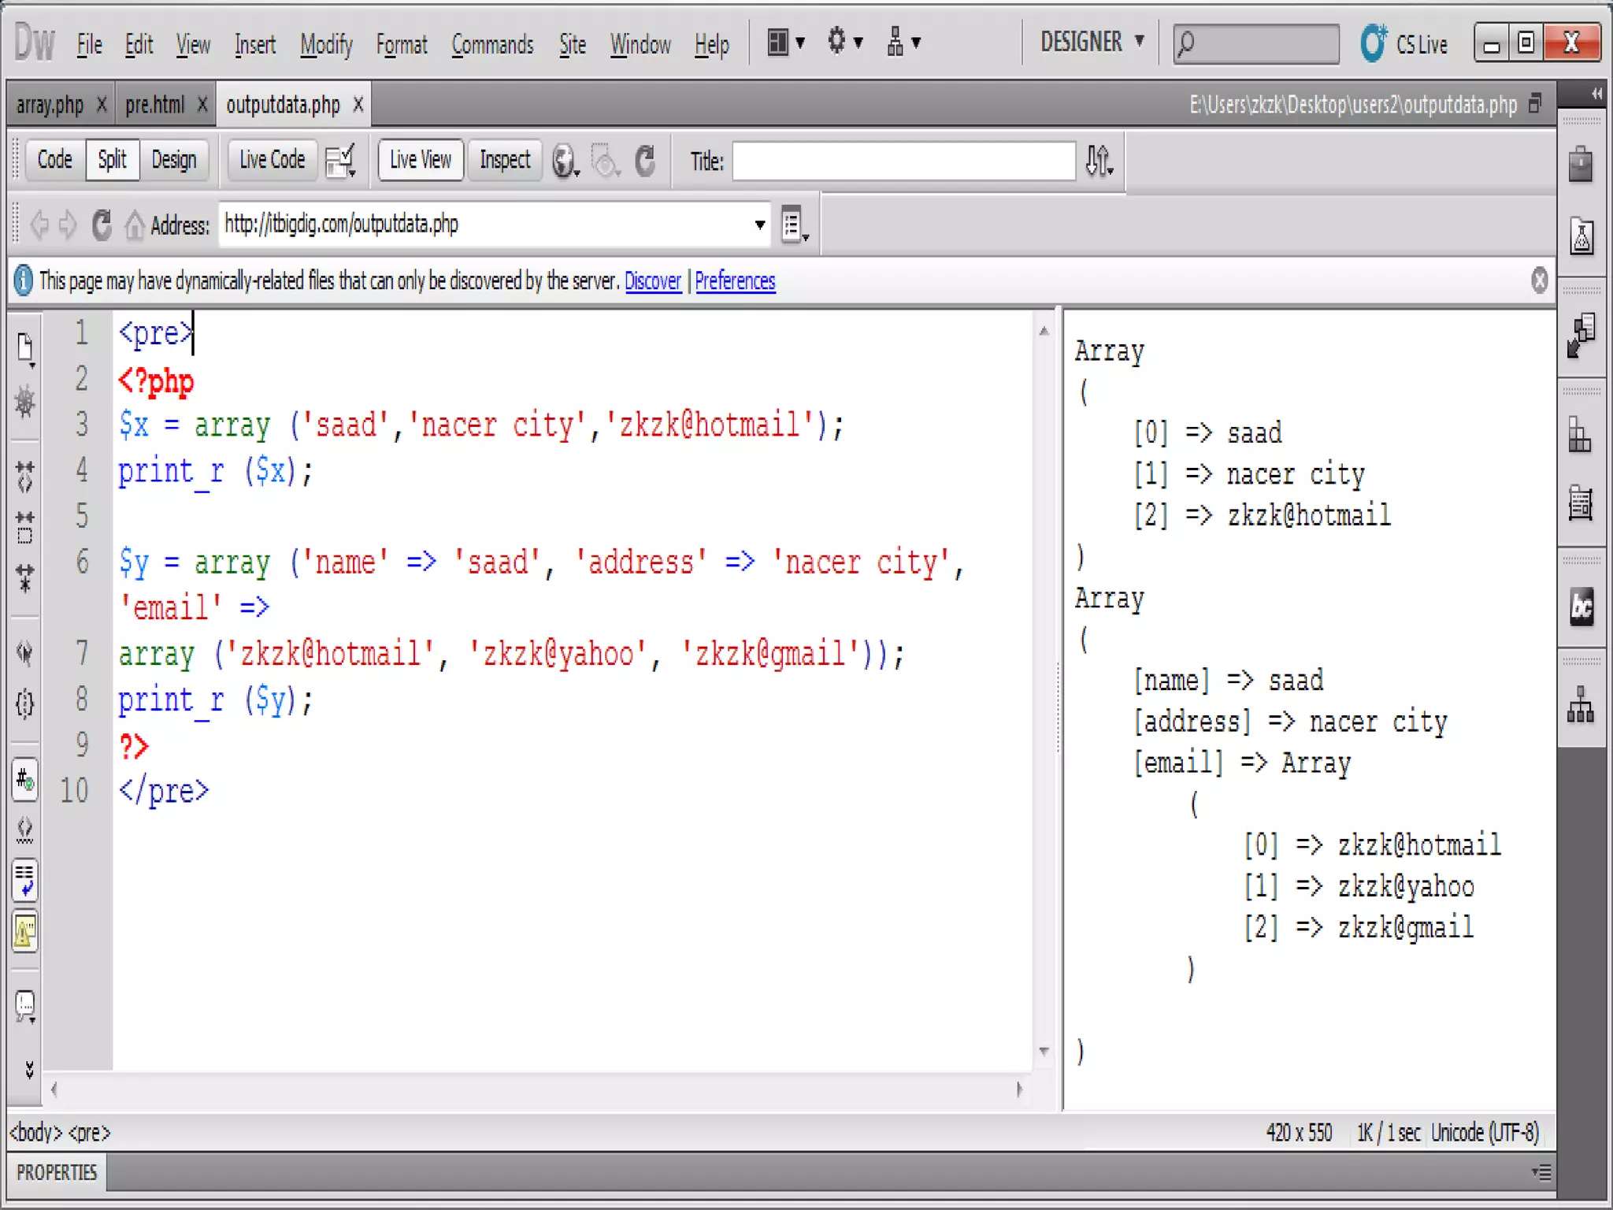This screenshot has height=1210, width=1613.
Task: Click the browser reload icon beside Address
Action: click(x=101, y=225)
